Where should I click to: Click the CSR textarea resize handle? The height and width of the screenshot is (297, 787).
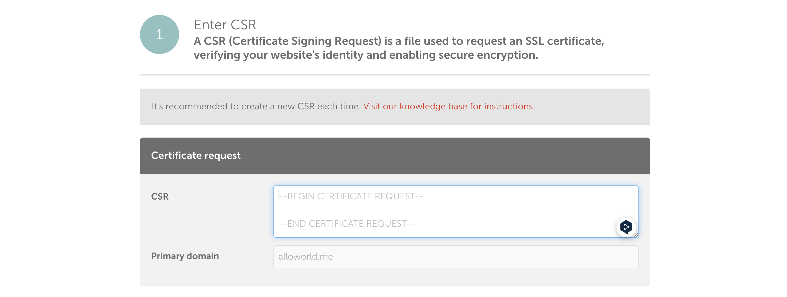[x=636, y=235]
